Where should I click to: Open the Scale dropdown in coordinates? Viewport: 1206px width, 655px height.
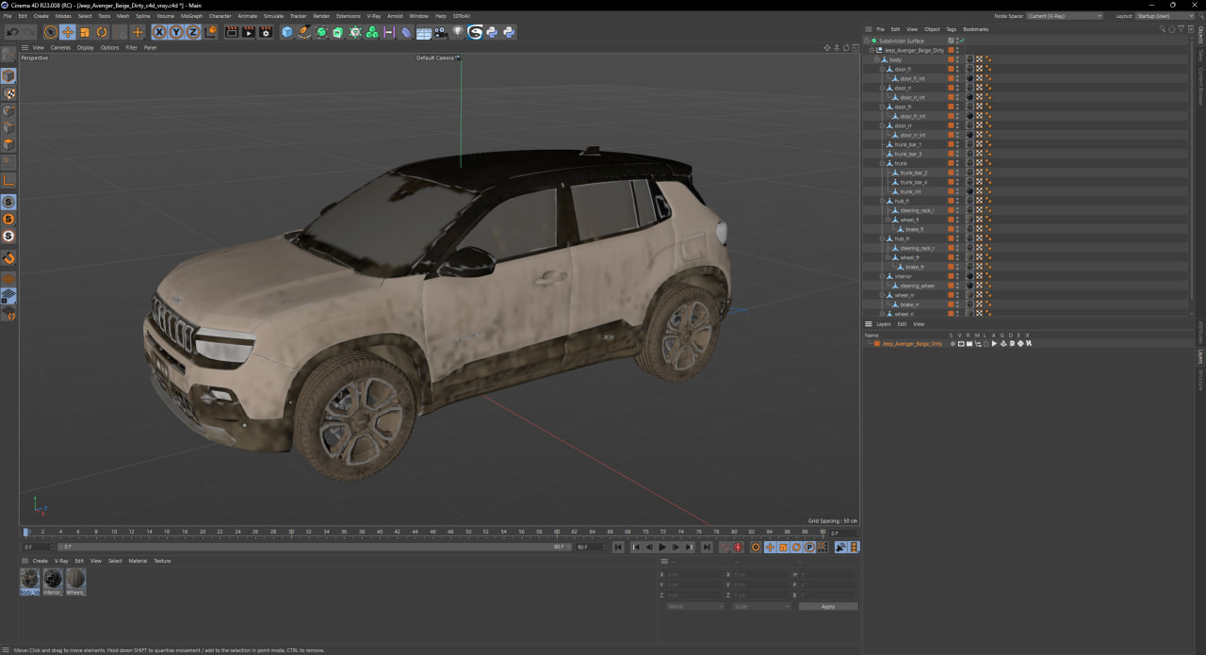point(761,606)
